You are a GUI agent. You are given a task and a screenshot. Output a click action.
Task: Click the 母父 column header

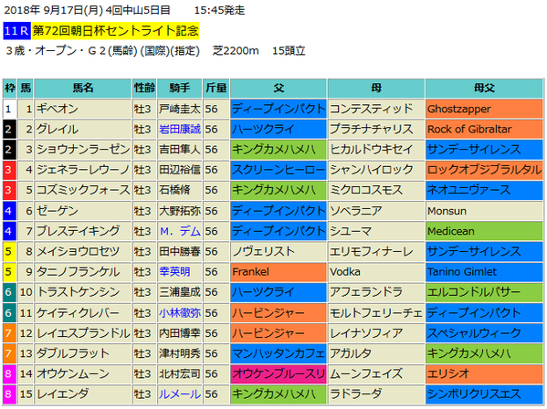(484, 88)
